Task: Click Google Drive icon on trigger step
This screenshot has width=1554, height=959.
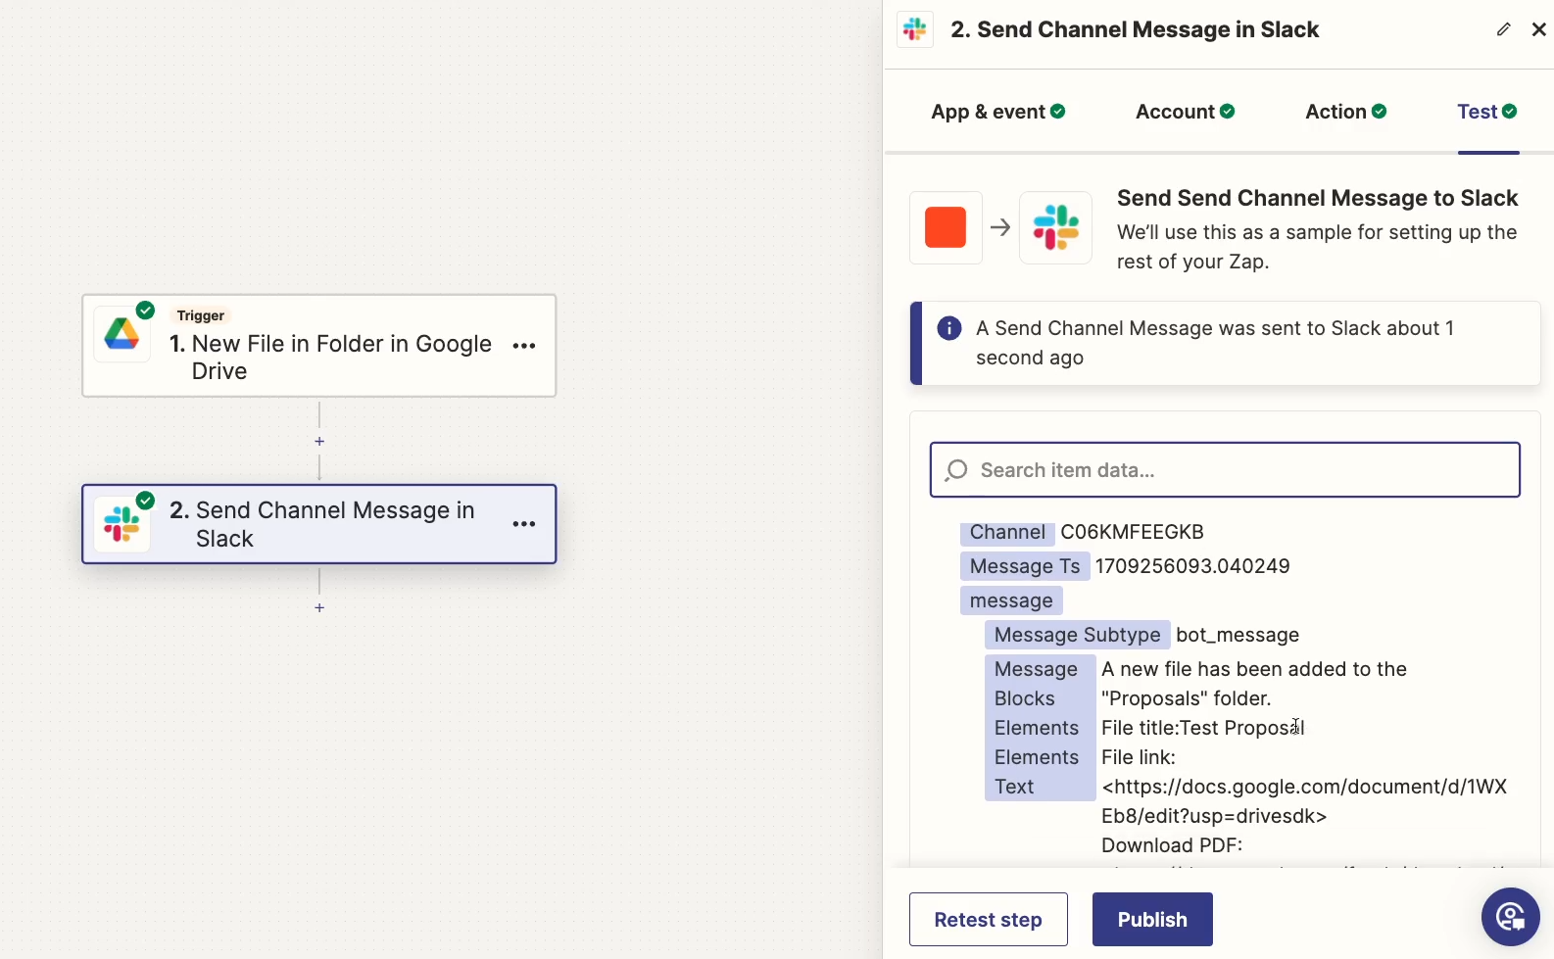Action: (x=122, y=334)
